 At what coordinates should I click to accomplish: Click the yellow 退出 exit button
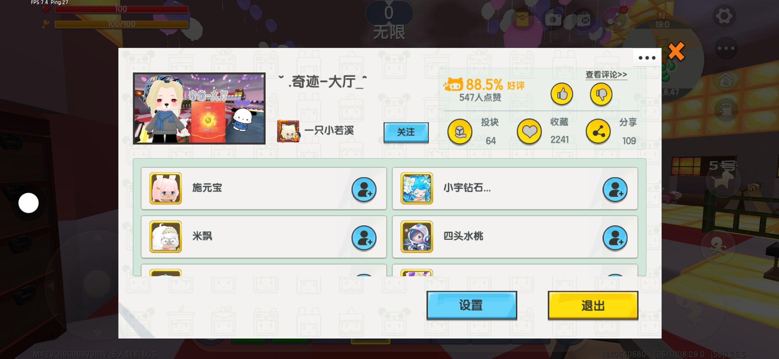click(593, 305)
